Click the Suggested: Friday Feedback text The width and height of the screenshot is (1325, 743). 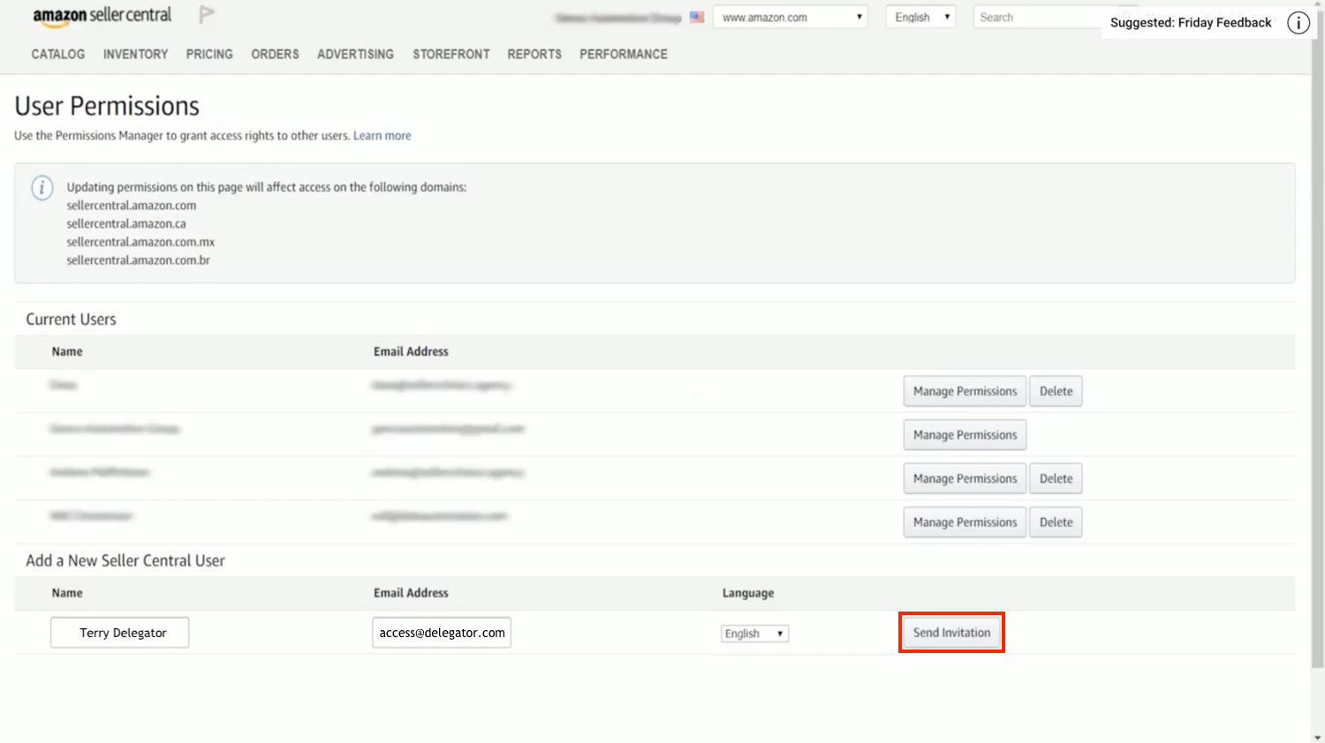[1191, 23]
